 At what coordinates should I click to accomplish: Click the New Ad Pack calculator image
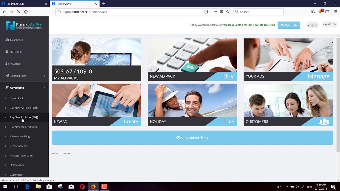pyautogui.click(x=192, y=55)
